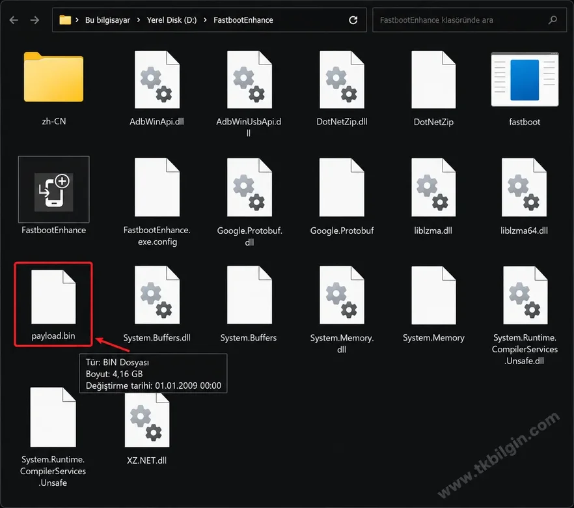Click the zh-CN folder name label
Screen dimensions: 574x508
(x=54, y=121)
